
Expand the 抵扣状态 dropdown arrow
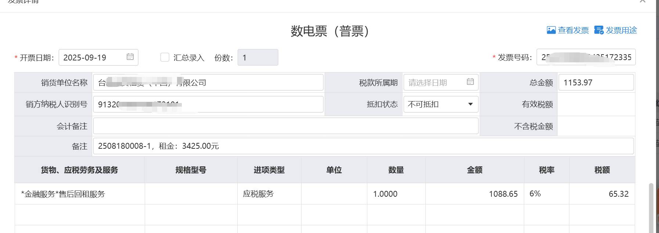pos(470,104)
